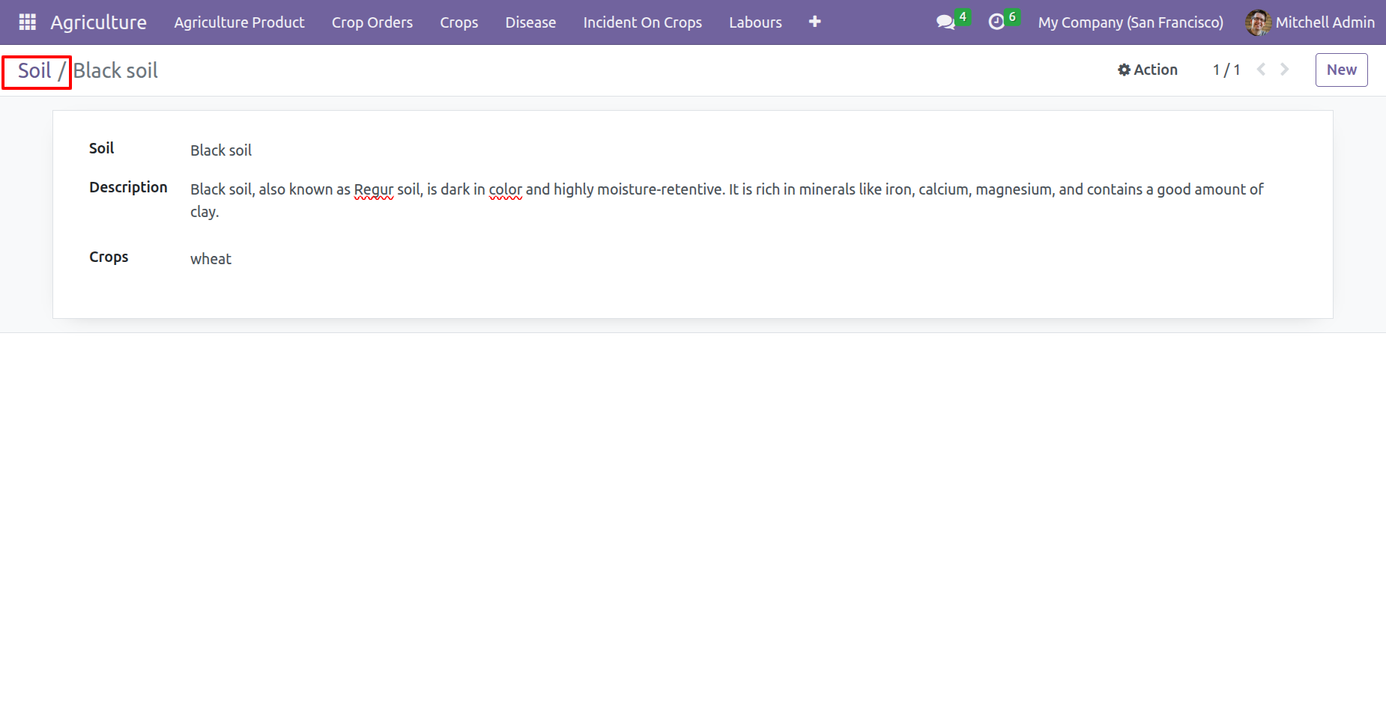
Task: Open the apps grid home menu icon
Action: pyautogui.click(x=28, y=22)
